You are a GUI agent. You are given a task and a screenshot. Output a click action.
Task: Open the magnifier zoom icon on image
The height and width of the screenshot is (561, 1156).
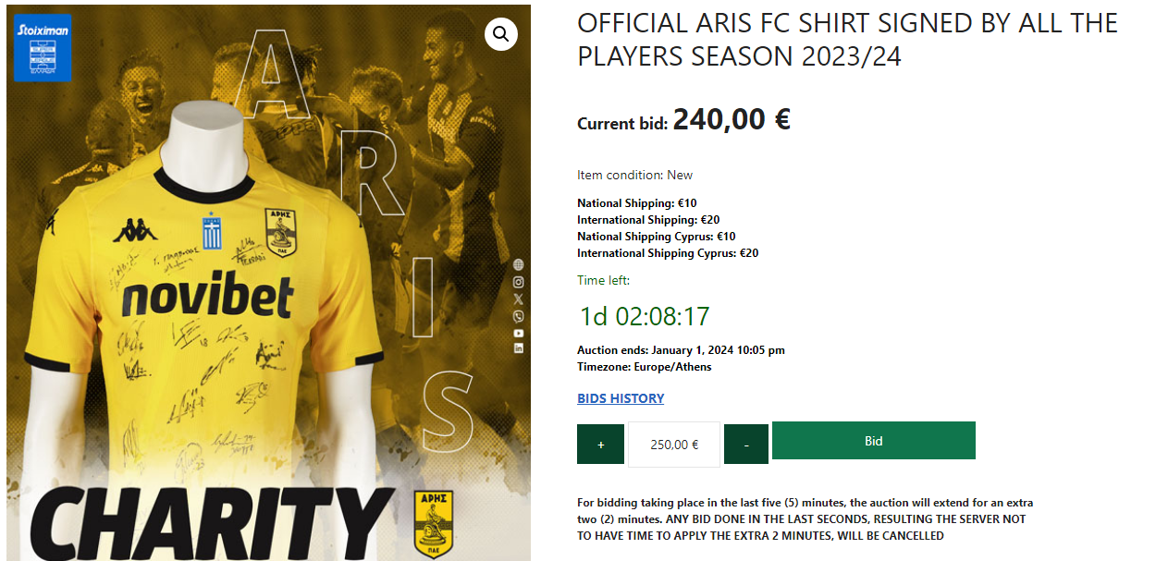[x=501, y=34]
